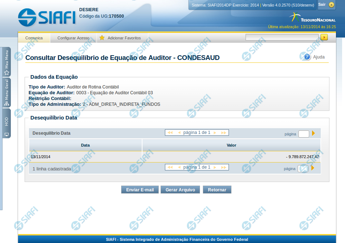Expand the Menu Geral side tab
Viewport: 345px width, 243px height.
pyautogui.click(x=7, y=93)
